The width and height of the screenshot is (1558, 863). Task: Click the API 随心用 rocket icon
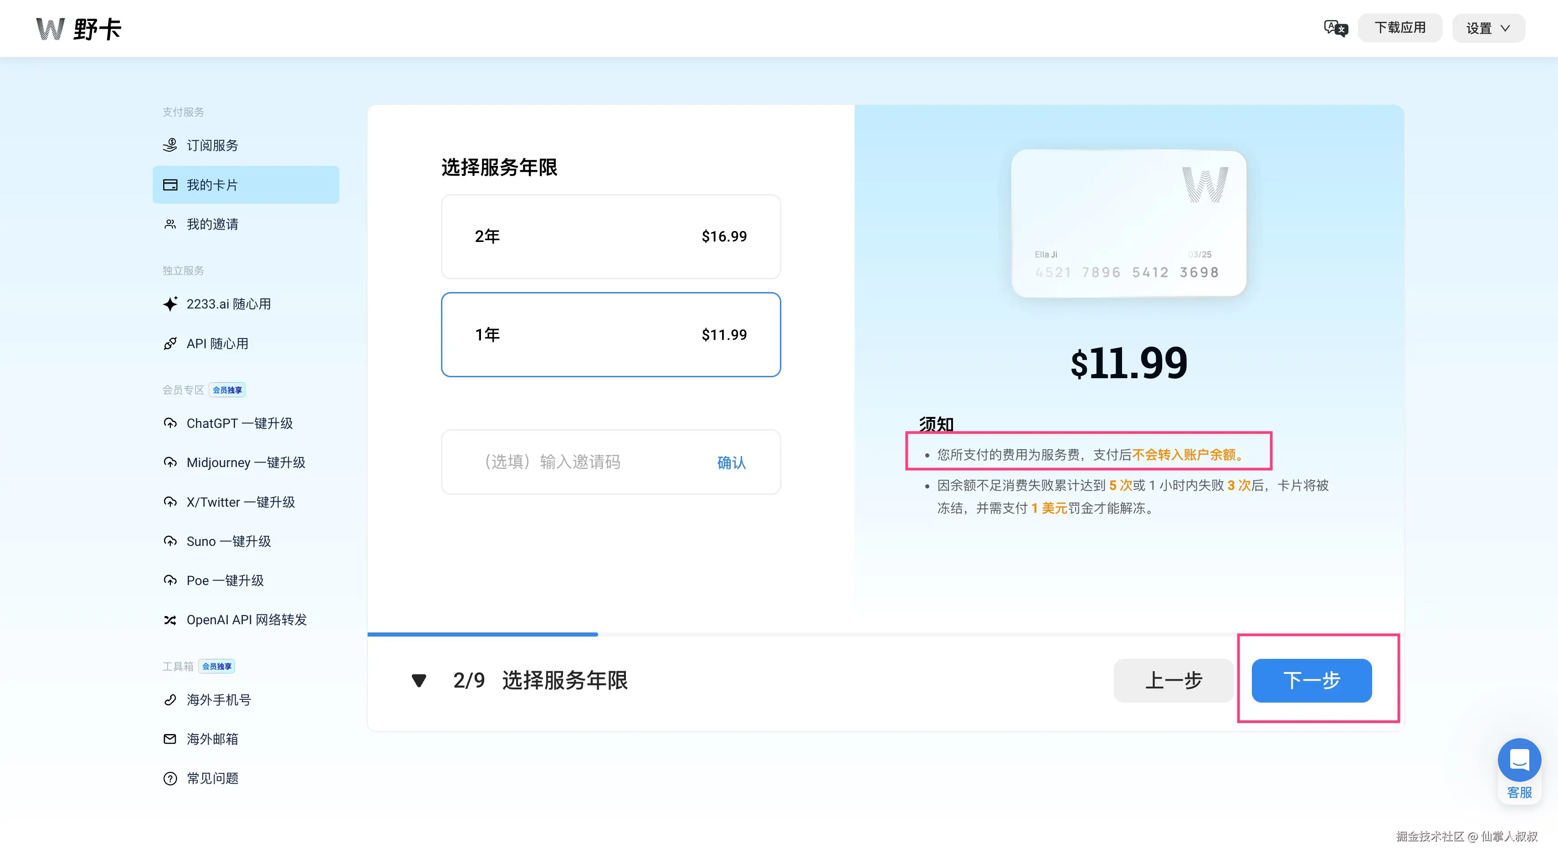click(170, 344)
